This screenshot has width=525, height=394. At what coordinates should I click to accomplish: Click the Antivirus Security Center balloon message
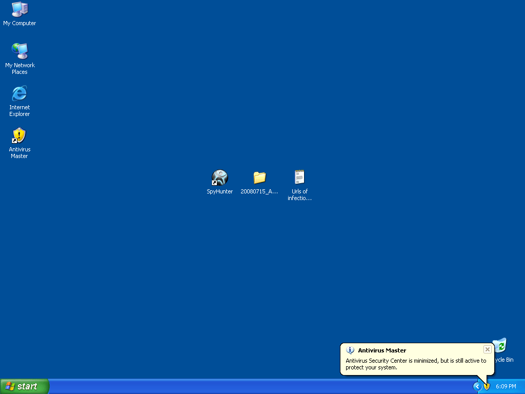pyautogui.click(x=415, y=364)
